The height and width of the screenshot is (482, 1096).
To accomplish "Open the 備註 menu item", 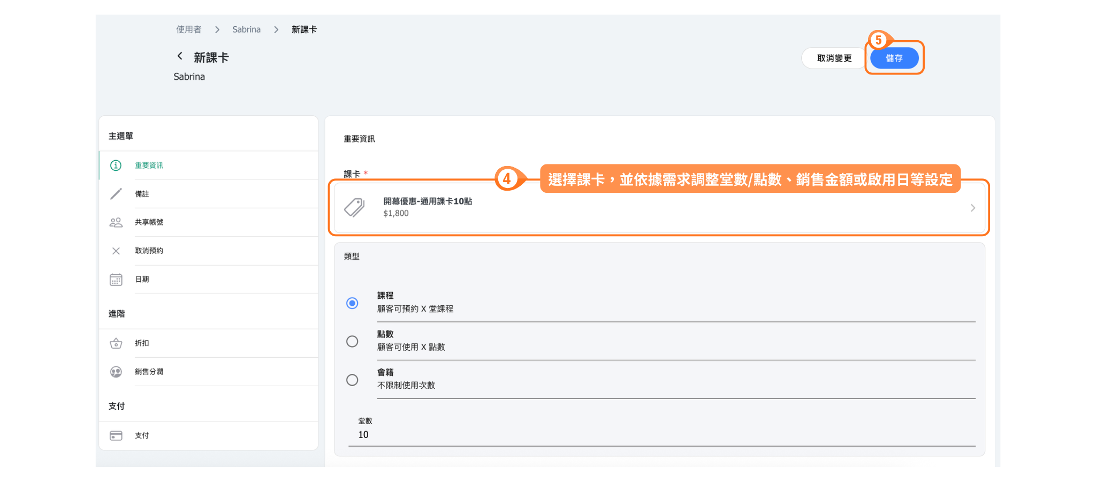I will click(142, 194).
